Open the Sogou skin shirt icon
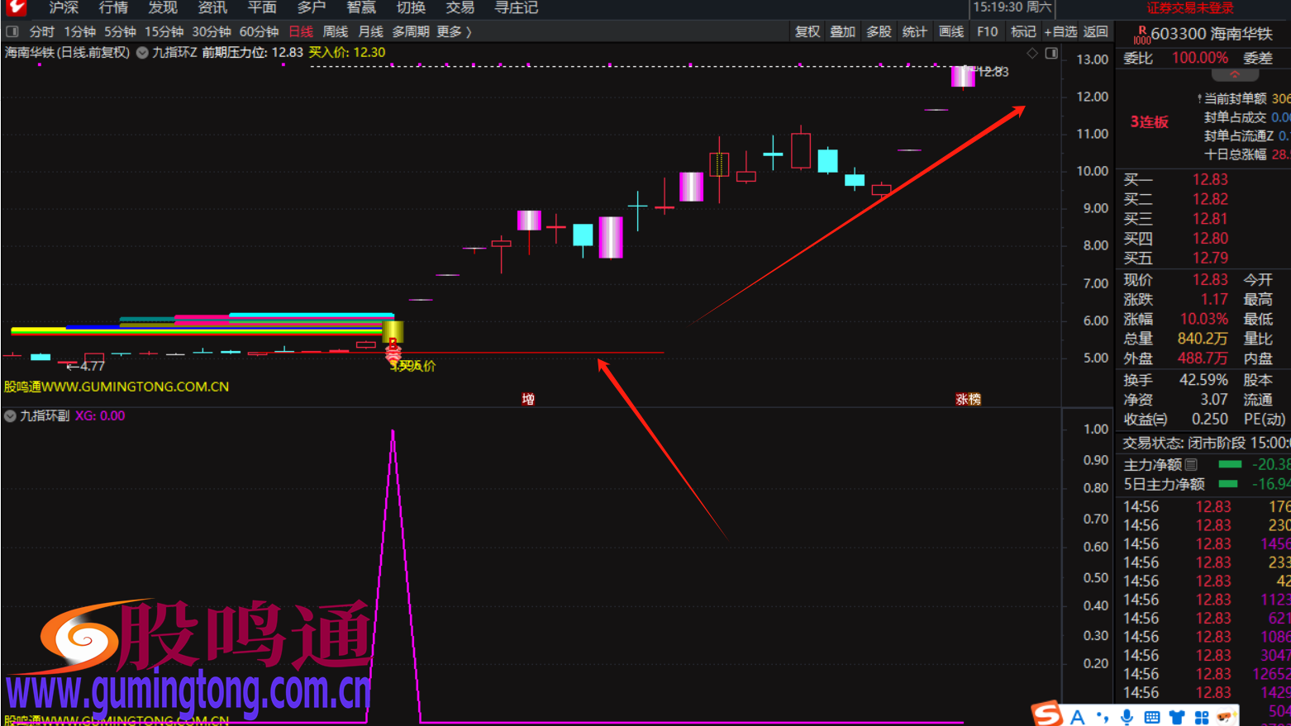 point(1177,716)
